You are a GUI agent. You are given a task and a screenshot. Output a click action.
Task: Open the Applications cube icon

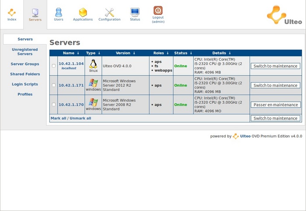83,12
